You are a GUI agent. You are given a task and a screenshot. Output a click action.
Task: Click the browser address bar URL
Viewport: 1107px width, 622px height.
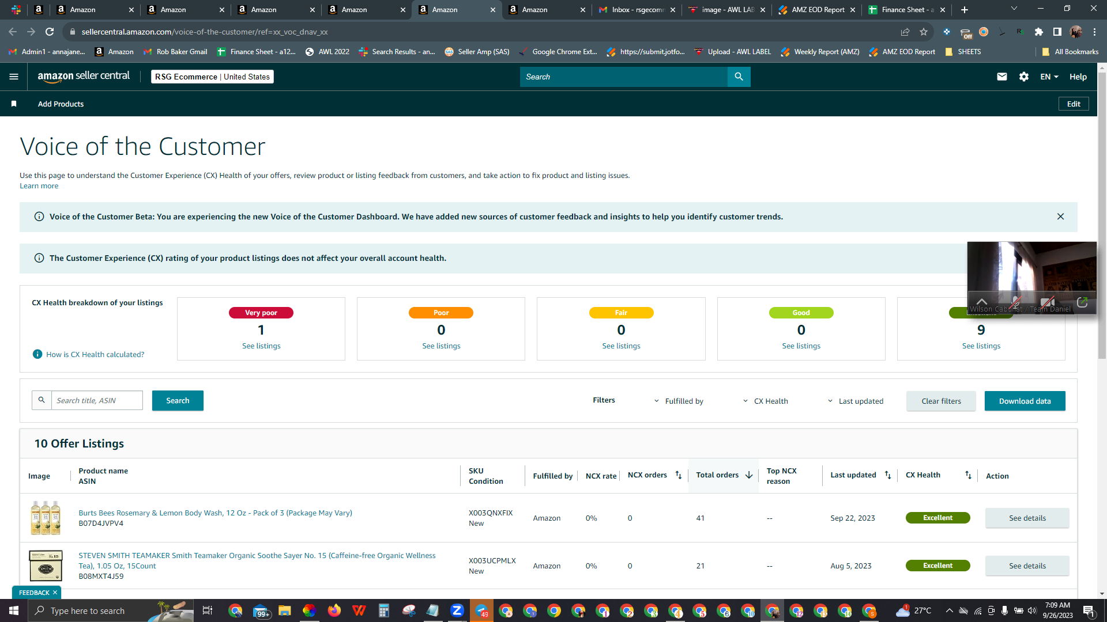(x=205, y=32)
